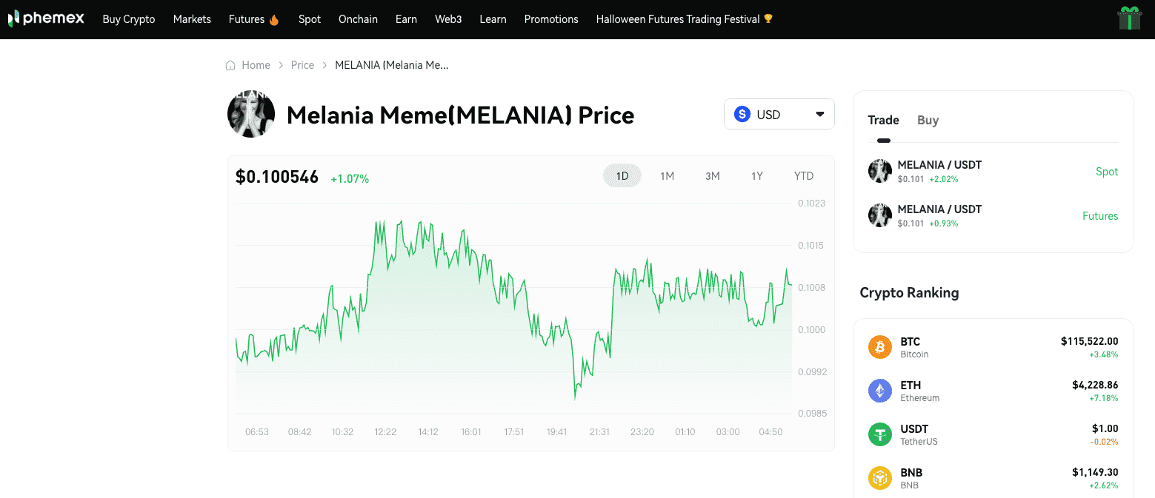1155x498 pixels.
Task: Open the USD currency dropdown
Action: pyautogui.click(x=779, y=115)
